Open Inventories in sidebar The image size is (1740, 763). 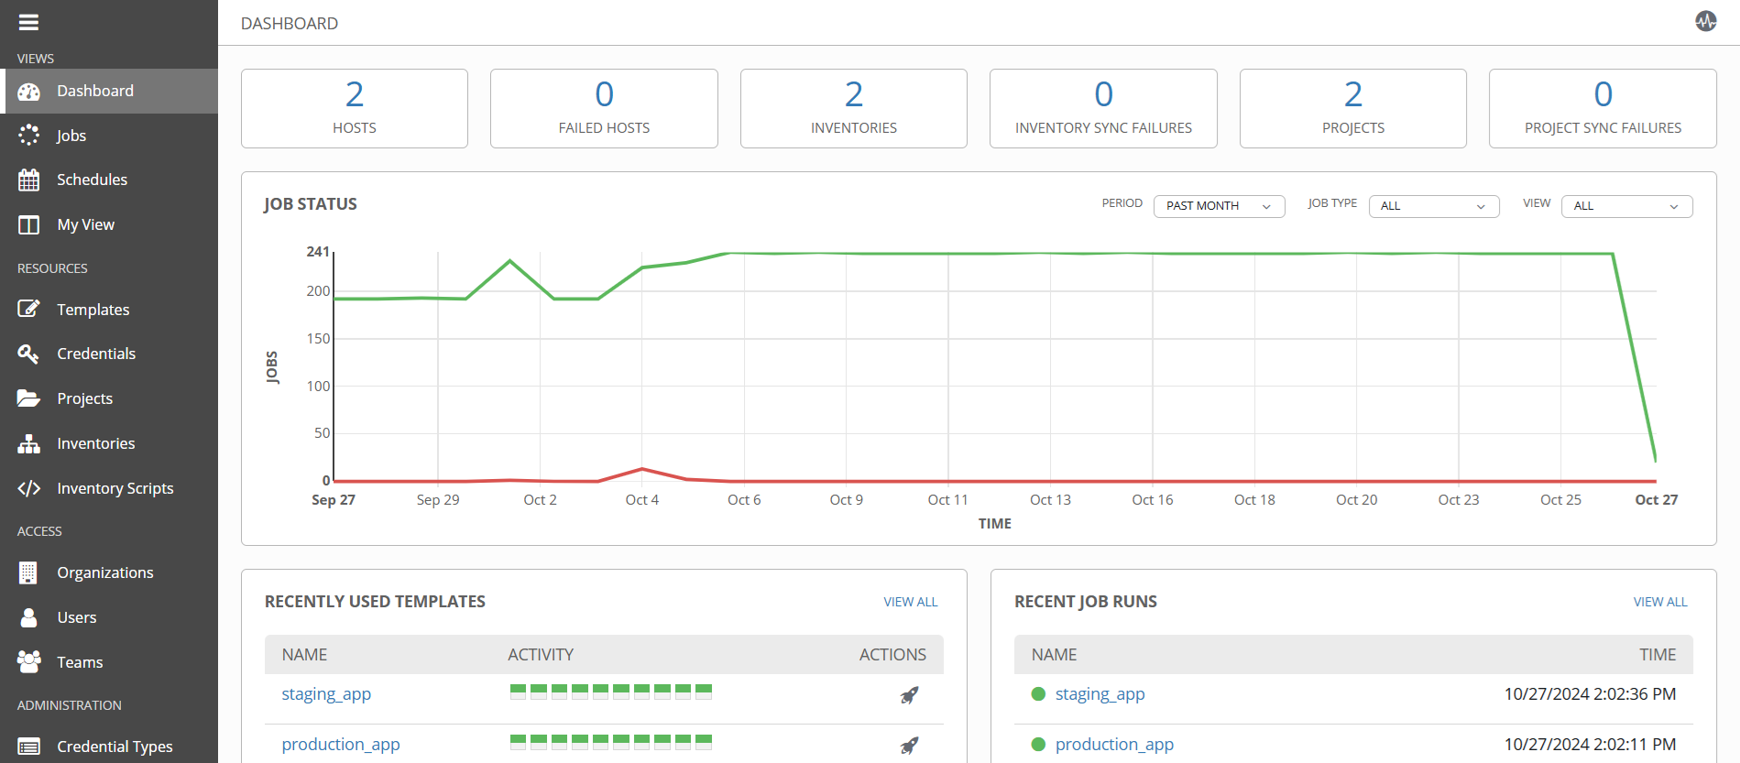(x=109, y=443)
